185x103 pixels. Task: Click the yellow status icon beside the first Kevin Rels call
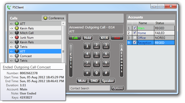17,28
